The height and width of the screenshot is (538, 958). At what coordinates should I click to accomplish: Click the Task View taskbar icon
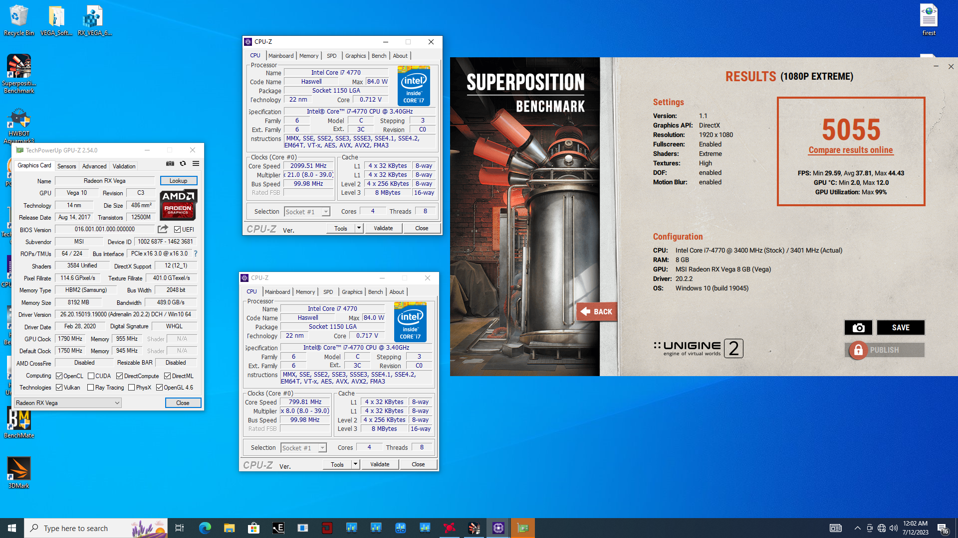180,528
